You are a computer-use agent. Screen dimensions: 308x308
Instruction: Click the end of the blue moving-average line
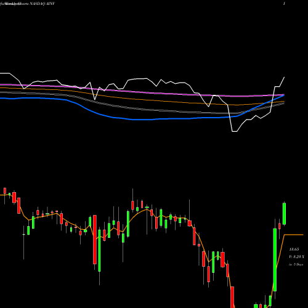tap(283, 95)
